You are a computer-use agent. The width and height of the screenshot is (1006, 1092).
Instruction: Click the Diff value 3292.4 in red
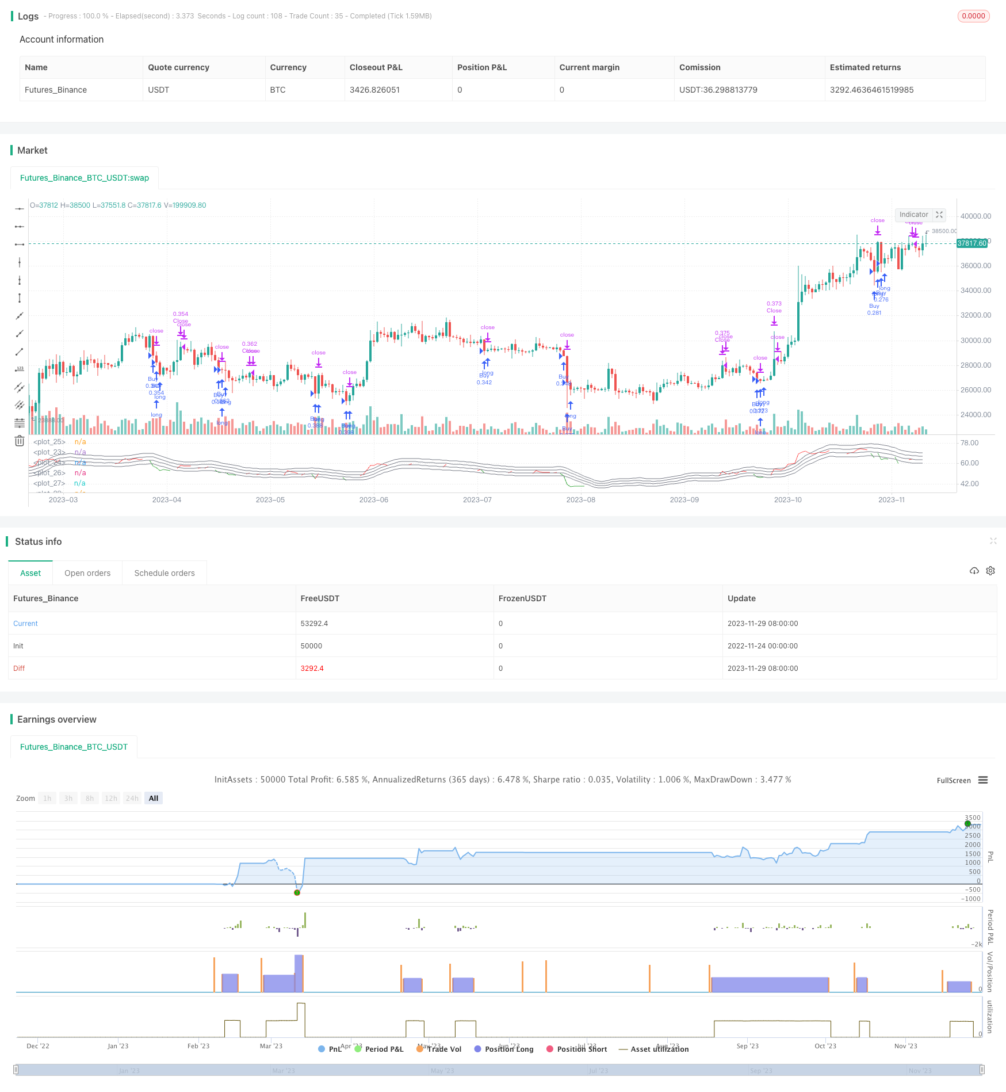click(312, 669)
